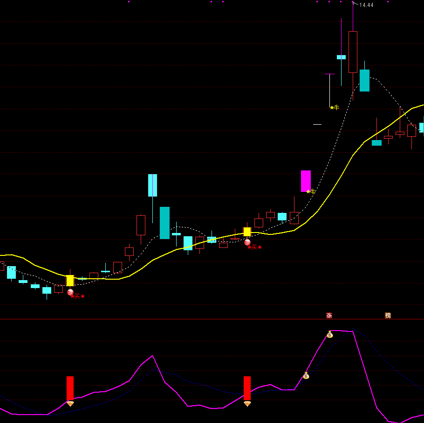
Task: Click the upper money bag icon near indicator peak
Action: pyautogui.click(x=330, y=334)
